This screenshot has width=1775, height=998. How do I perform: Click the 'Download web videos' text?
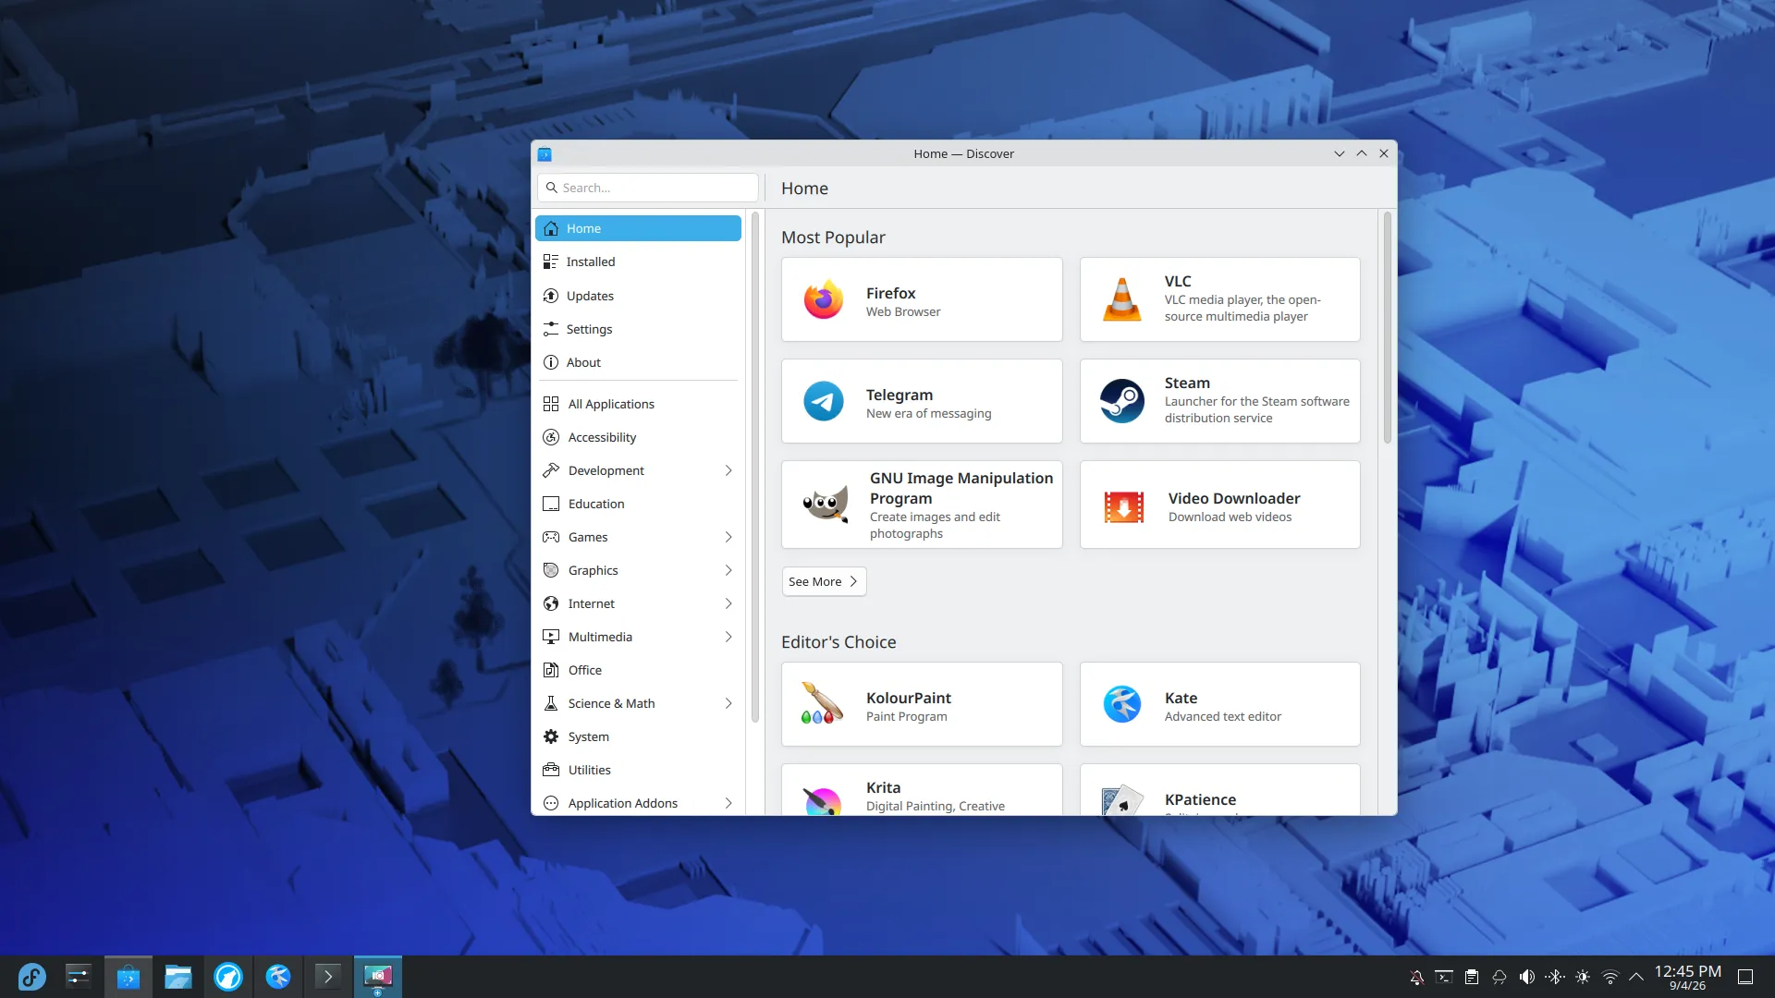pos(1230,517)
